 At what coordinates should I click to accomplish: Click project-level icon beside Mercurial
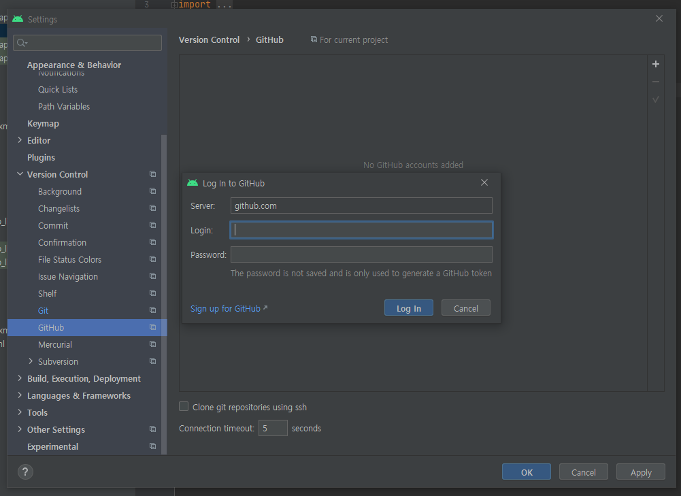pos(152,344)
